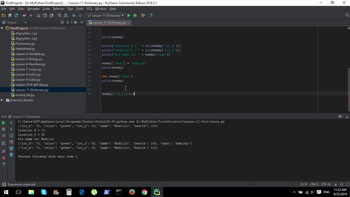350x197 pixels.
Task: Run Lesson-11-Dictionary with toolbar green play button
Action: tap(129, 15)
